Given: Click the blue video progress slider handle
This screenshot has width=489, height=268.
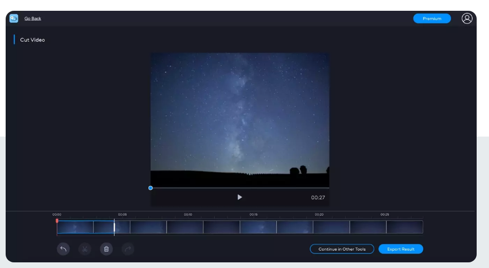Looking at the screenshot, I should [x=151, y=188].
